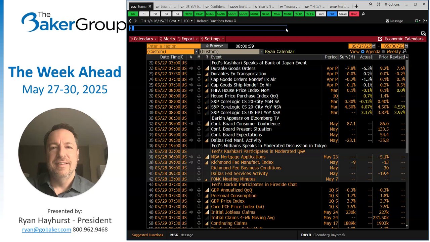Click the Enter a region field
This screenshot has height=242, width=430.
[x=173, y=46]
